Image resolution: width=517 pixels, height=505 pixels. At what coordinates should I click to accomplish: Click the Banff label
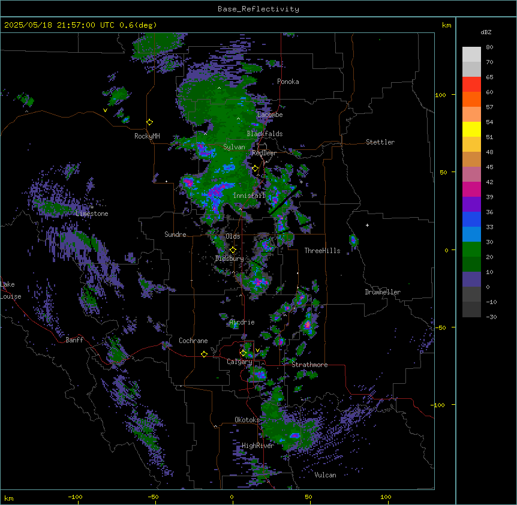click(74, 340)
